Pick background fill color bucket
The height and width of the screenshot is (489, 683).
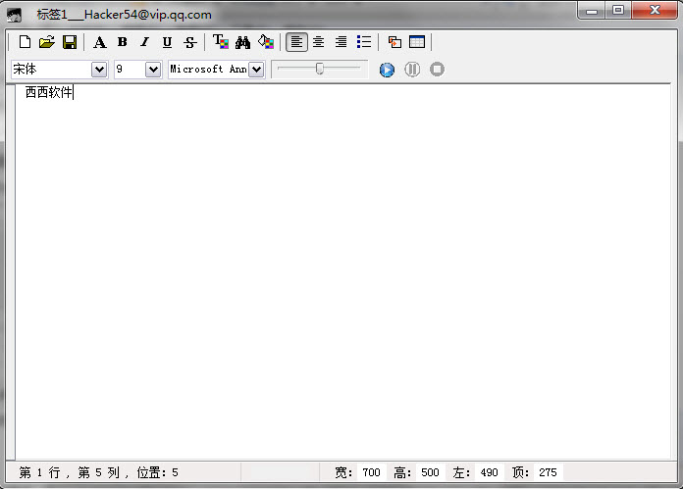tap(266, 42)
